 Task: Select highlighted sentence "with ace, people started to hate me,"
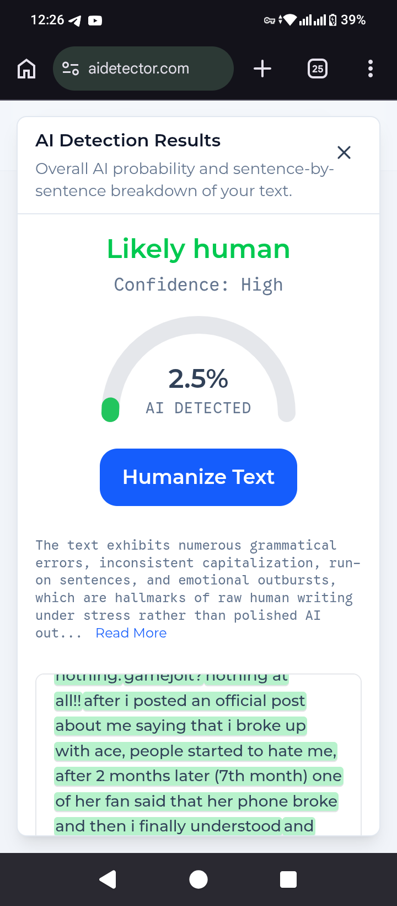pyautogui.click(x=196, y=751)
